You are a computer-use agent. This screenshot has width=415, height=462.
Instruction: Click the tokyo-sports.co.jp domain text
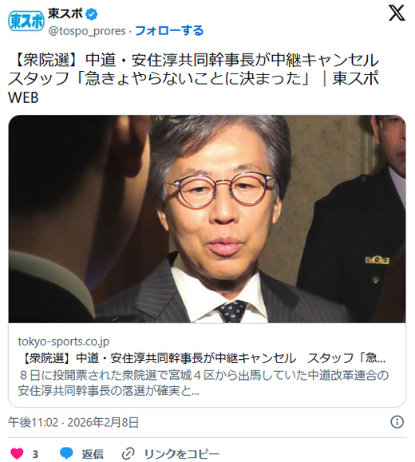pos(64,342)
